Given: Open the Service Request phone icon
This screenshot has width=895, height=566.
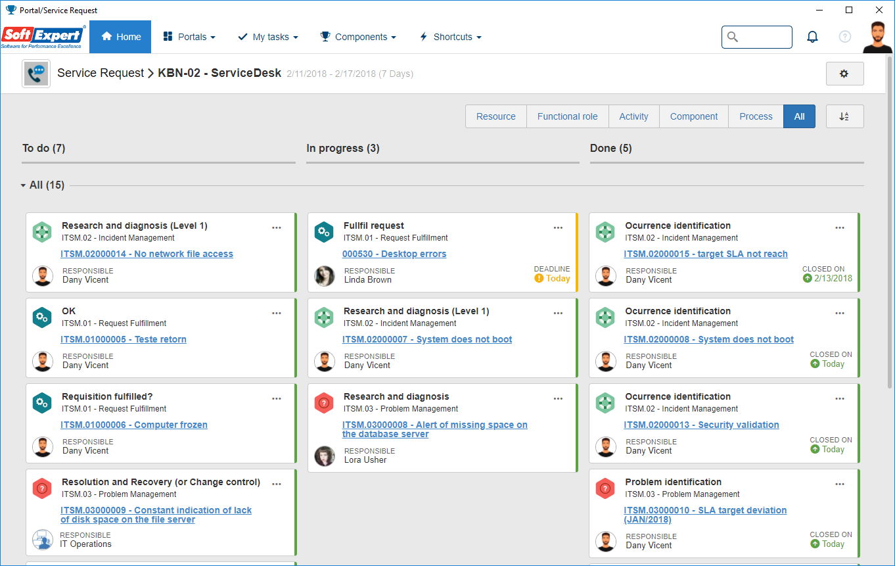Looking at the screenshot, I should (36, 74).
